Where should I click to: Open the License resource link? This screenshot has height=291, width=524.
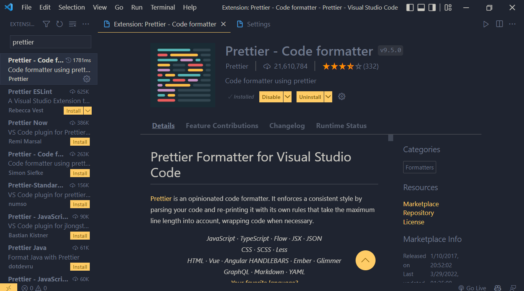point(414,222)
